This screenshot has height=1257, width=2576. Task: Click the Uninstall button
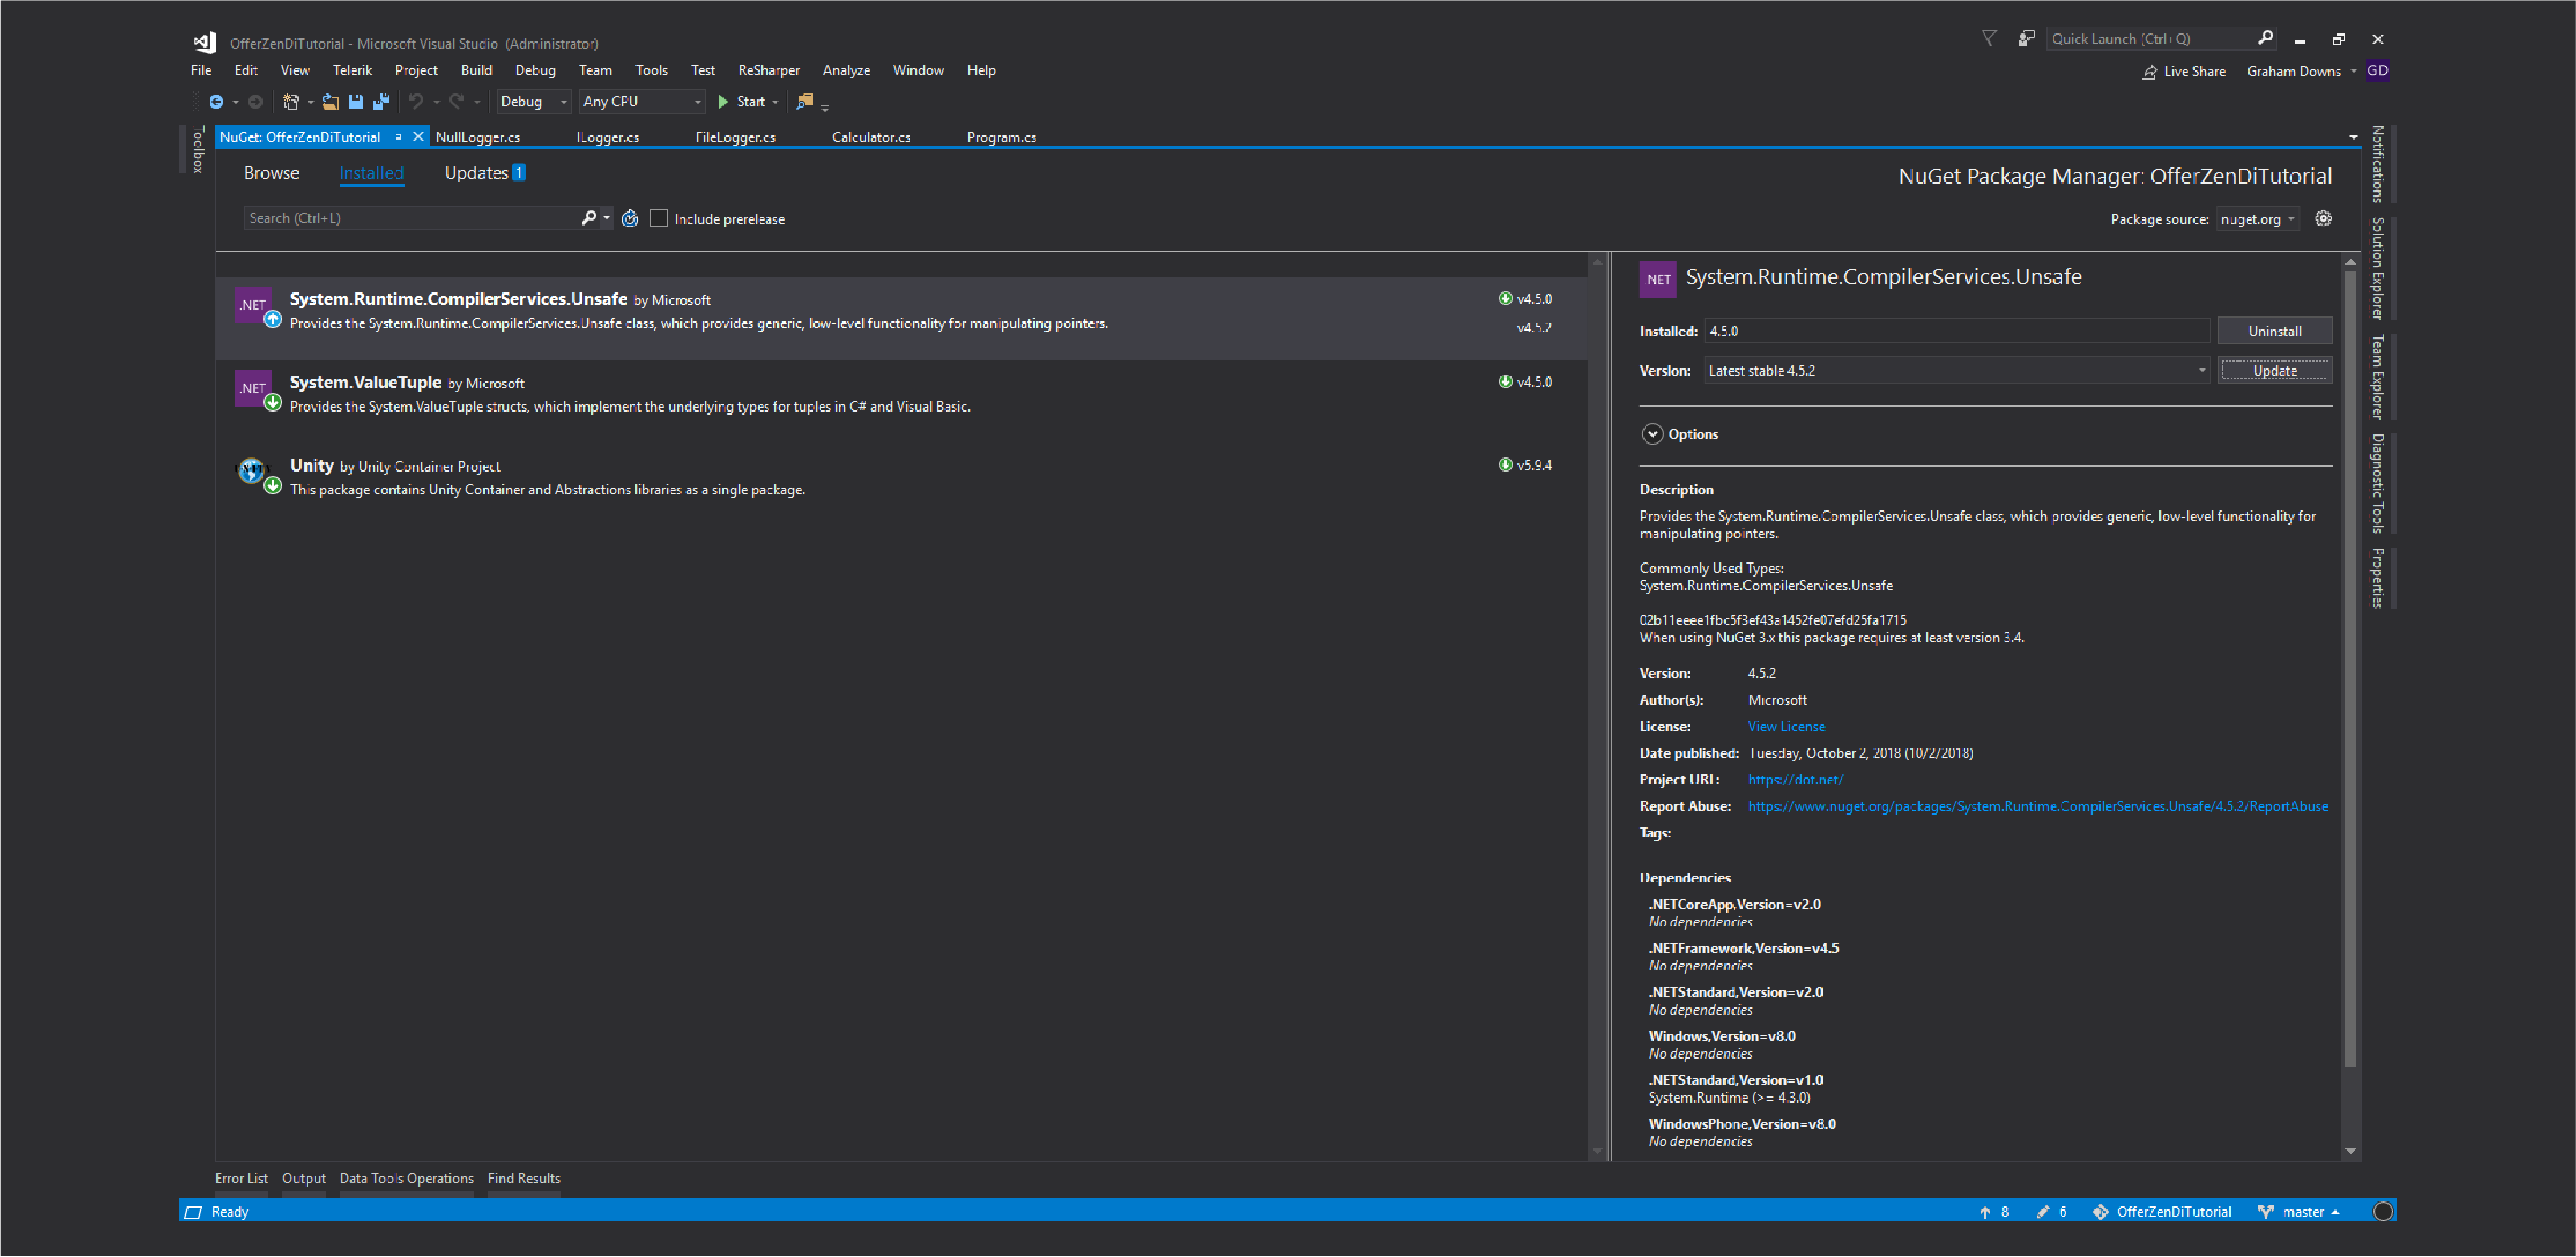point(2274,331)
